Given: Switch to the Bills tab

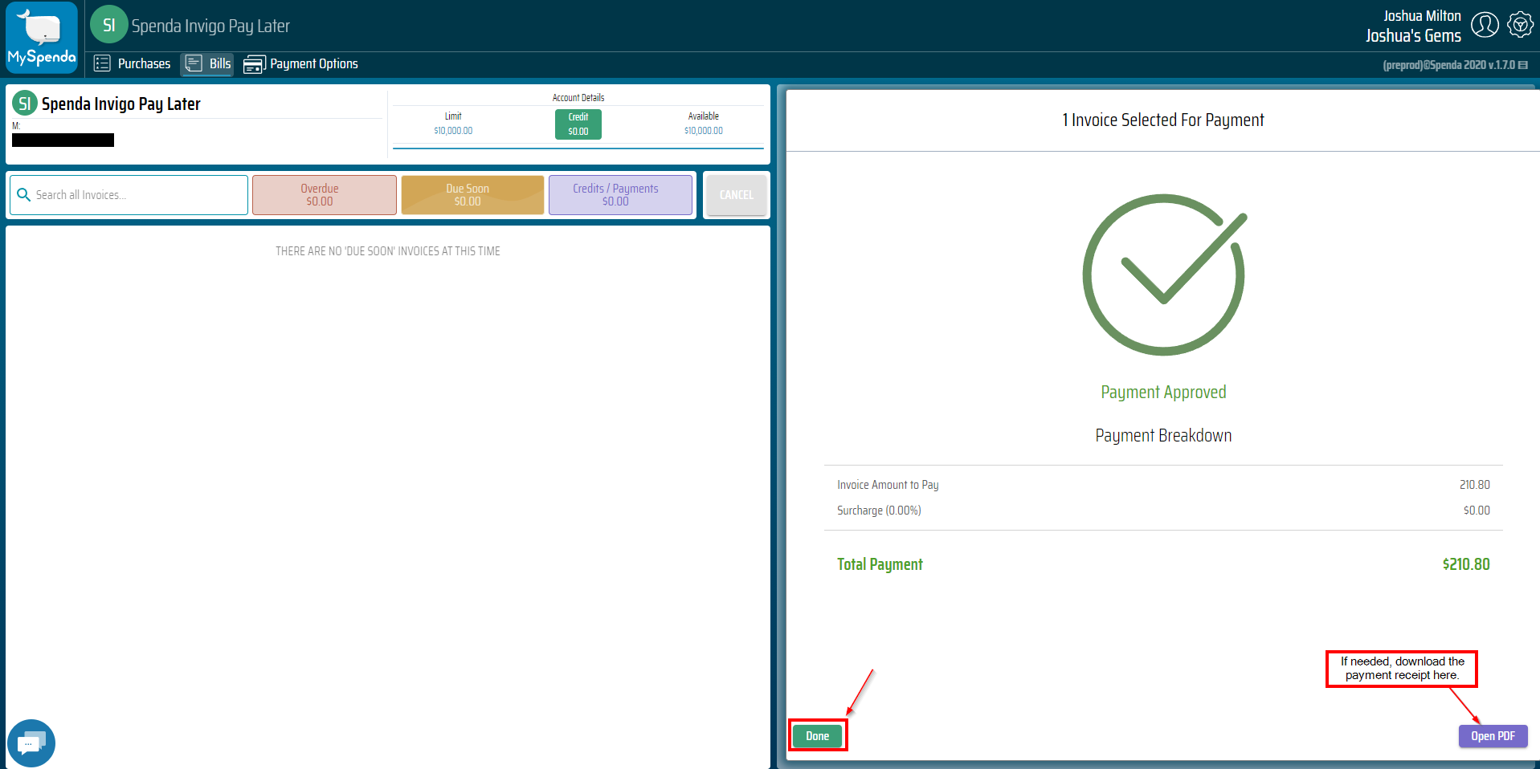Looking at the screenshot, I should (207, 63).
